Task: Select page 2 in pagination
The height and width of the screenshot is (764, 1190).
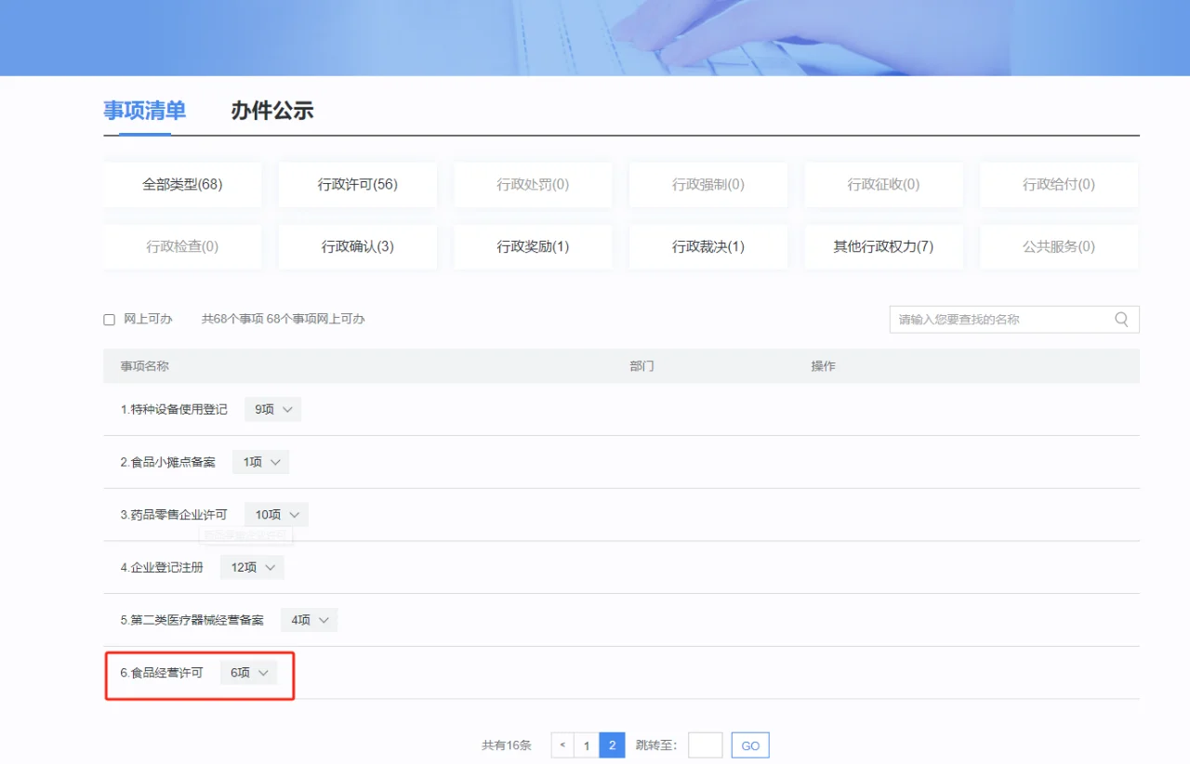Action: (x=612, y=745)
